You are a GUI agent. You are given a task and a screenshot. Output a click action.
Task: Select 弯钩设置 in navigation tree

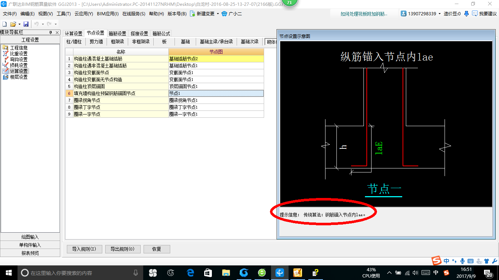click(x=19, y=59)
